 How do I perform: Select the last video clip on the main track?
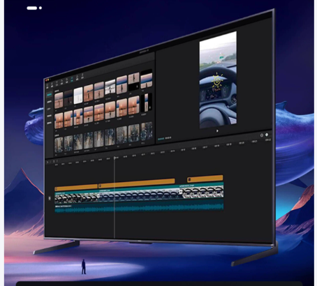202,192
